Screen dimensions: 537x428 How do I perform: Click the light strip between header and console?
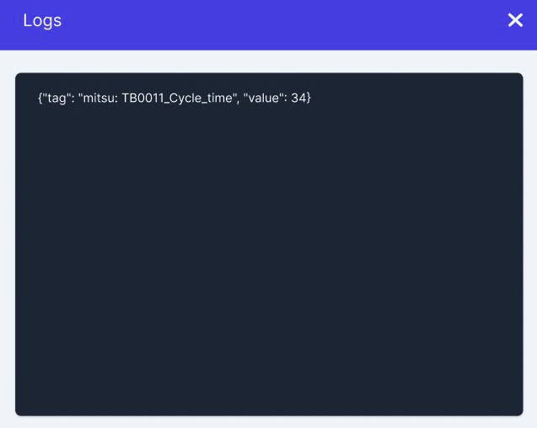click(x=269, y=61)
